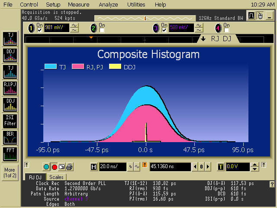Click the printer icon
The height and width of the screenshot is (208, 277).
[x=69, y=167]
